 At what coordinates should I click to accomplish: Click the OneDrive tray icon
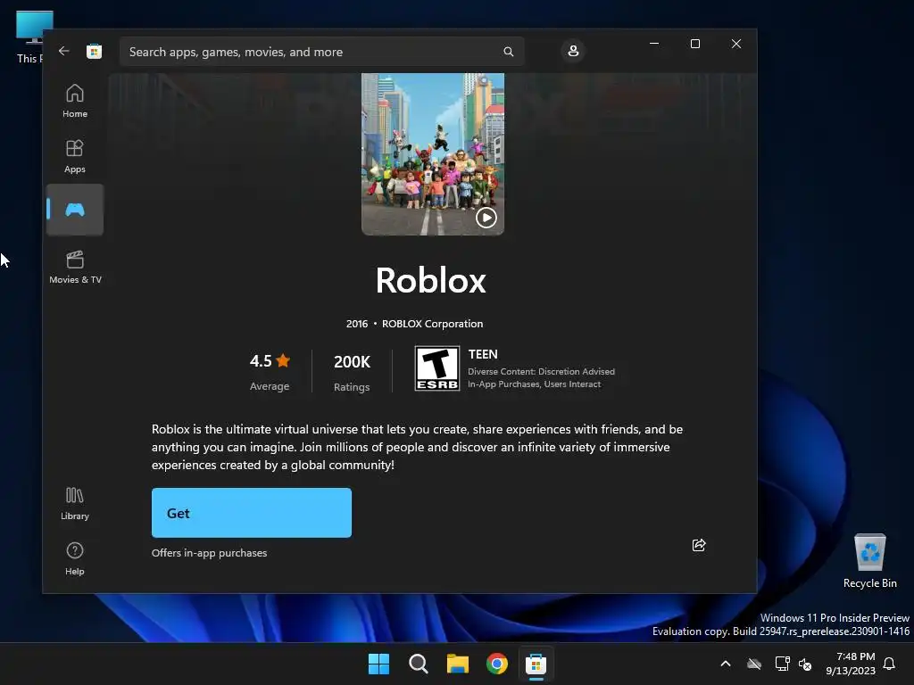[x=754, y=664]
